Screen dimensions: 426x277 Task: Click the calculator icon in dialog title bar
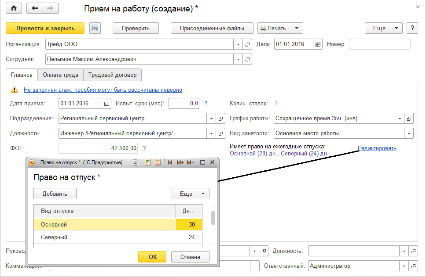coord(147,162)
